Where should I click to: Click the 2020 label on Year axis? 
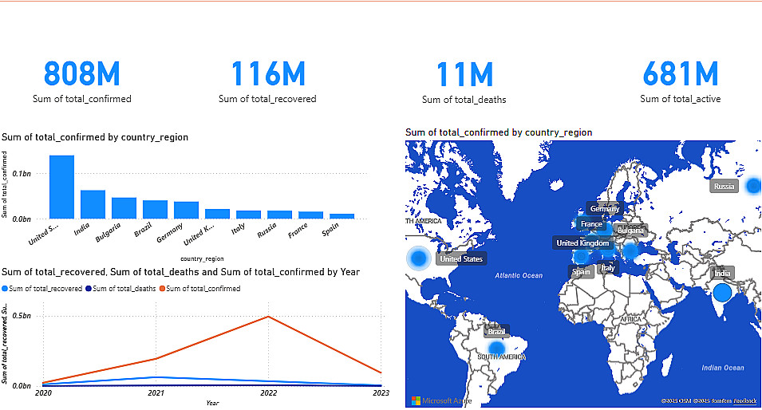pos(43,393)
